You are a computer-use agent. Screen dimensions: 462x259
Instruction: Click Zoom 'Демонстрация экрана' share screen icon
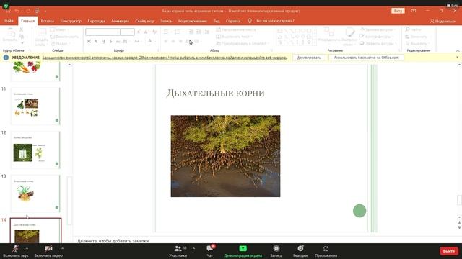pos(243,249)
